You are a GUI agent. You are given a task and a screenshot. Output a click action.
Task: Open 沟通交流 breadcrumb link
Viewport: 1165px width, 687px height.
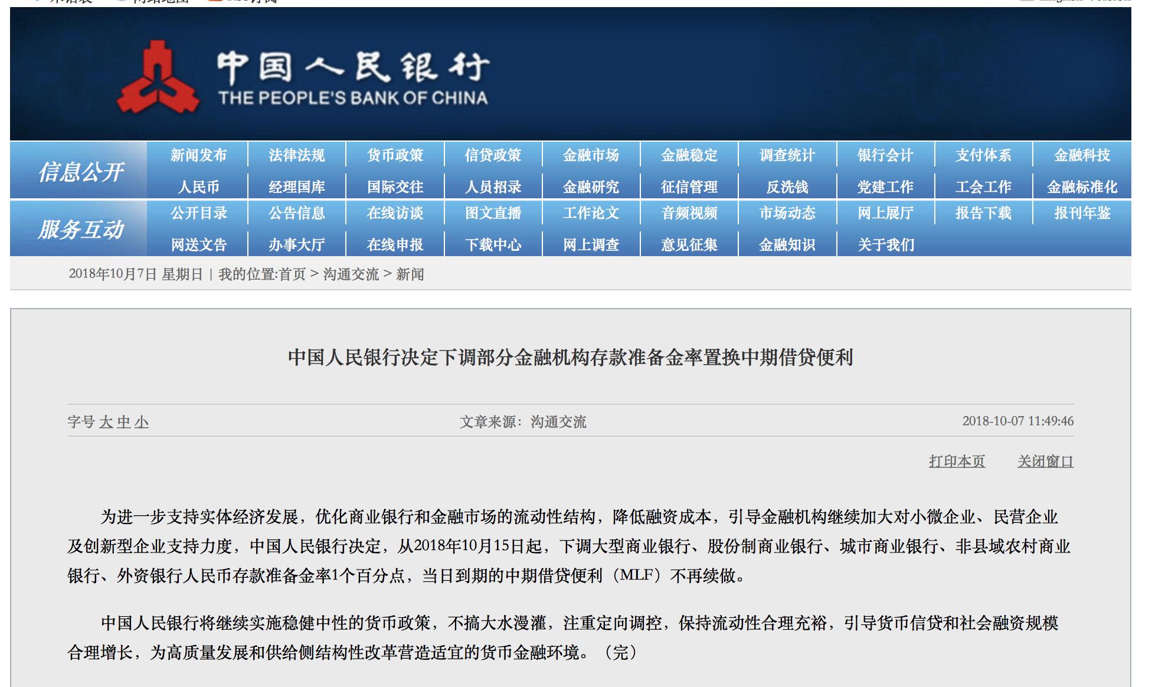click(351, 274)
